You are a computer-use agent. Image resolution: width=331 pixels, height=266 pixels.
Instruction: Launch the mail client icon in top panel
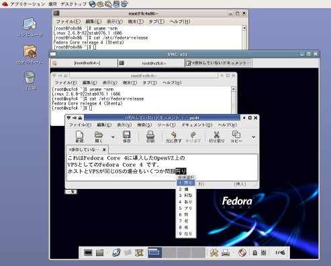100,4
